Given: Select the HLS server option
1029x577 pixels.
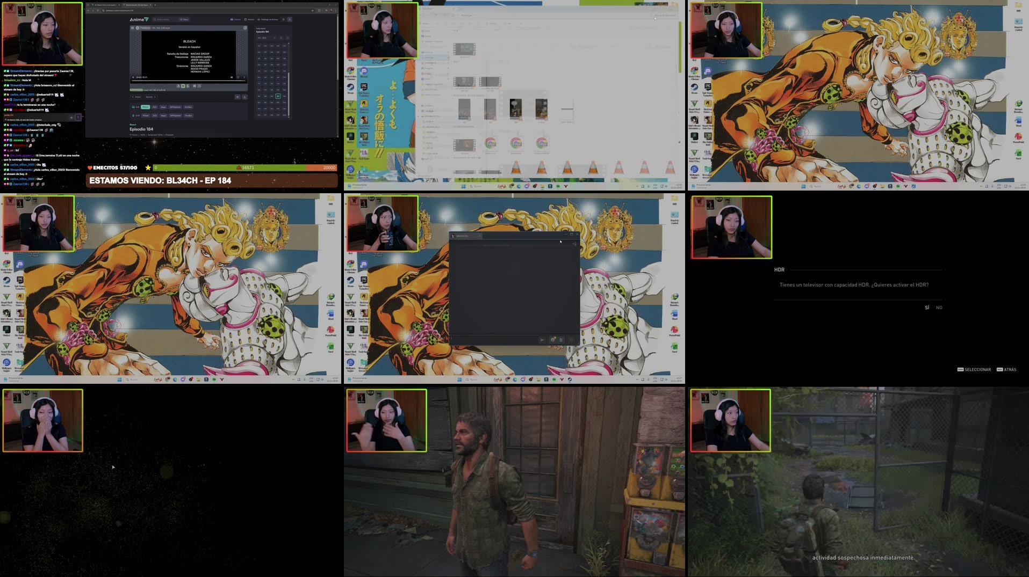Looking at the screenshot, I should click(x=155, y=107).
